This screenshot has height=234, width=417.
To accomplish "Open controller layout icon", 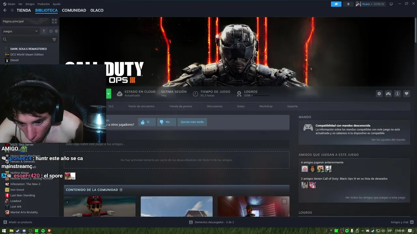I will coord(388,94).
